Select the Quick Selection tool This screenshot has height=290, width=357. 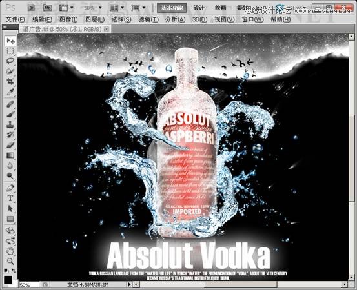(x=10, y=71)
